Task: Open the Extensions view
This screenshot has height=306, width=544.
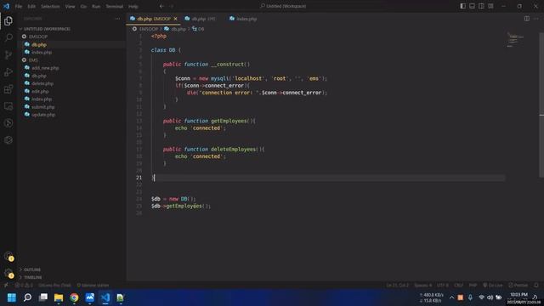Action: [8, 89]
